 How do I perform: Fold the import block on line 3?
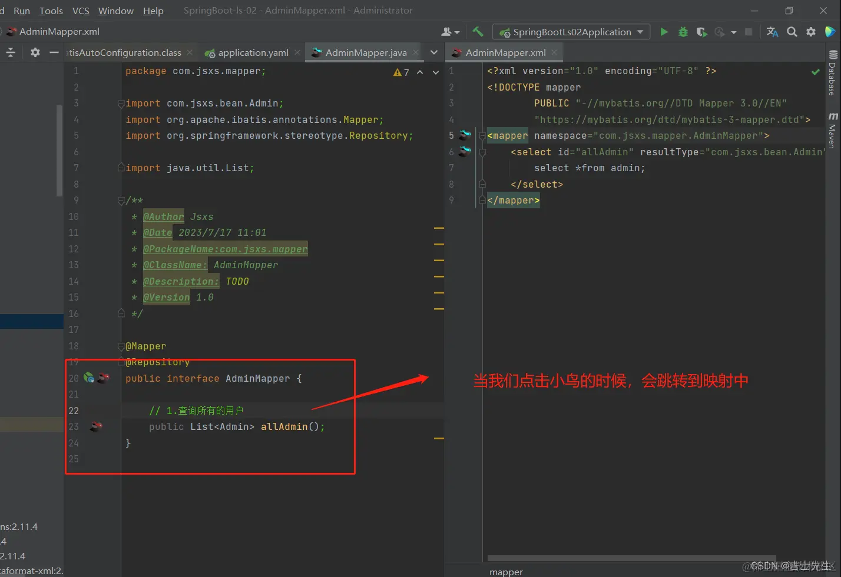tap(121, 104)
